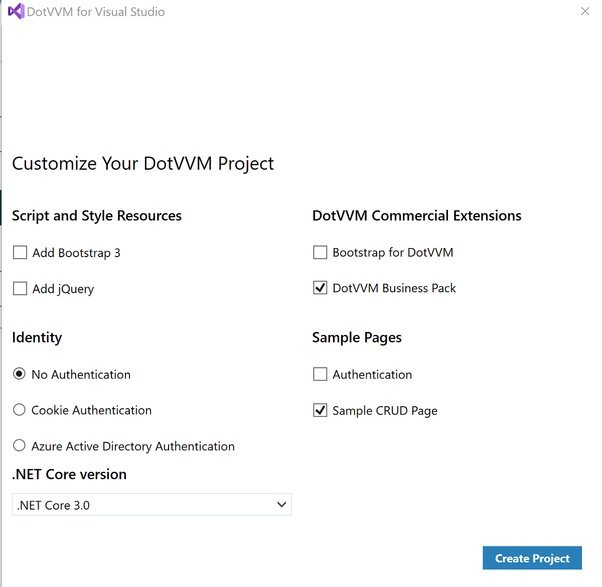Click the DotVVM Visual Studio logo icon
Screen dimensions: 602x587
(17, 11)
